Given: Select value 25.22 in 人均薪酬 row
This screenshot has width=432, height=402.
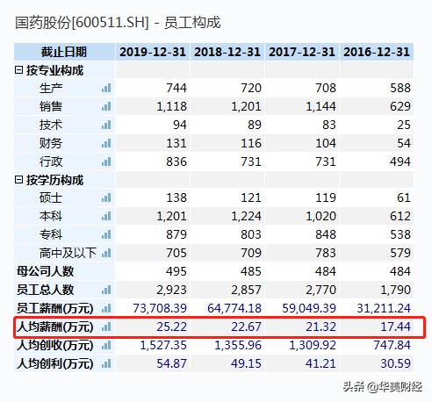Looking at the screenshot, I should point(171,327).
